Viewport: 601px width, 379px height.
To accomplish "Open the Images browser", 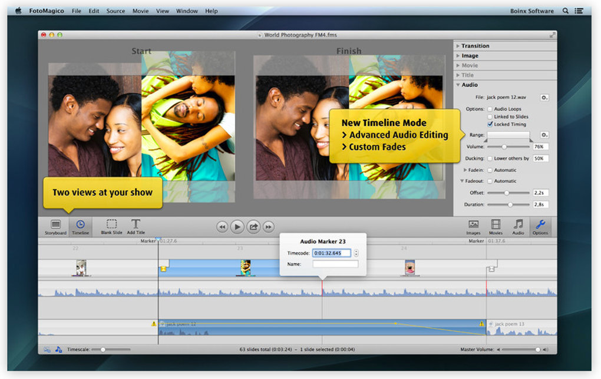I will point(473,227).
